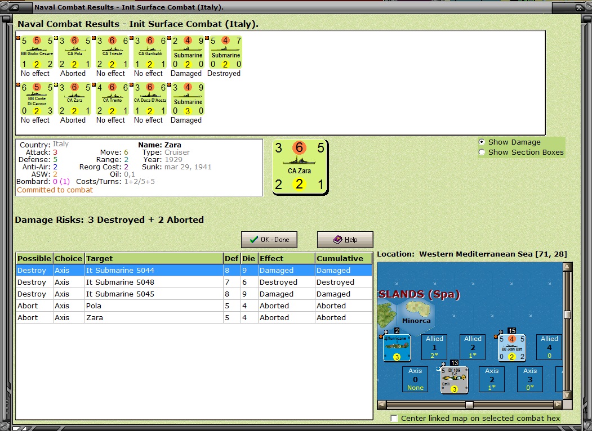Select the Damaged Submarine counter in second row
The width and height of the screenshot is (592, 431).
click(188, 99)
